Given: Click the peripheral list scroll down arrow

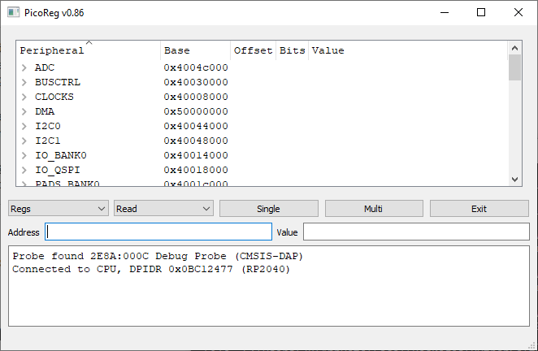Looking at the screenshot, I should (514, 180).
